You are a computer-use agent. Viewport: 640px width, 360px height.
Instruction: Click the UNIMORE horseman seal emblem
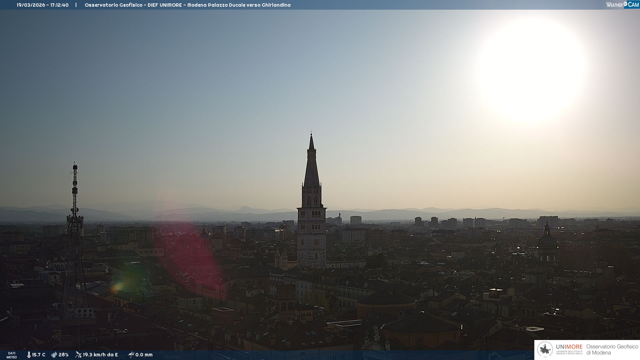pyautogui.click(x=545, y=350)
